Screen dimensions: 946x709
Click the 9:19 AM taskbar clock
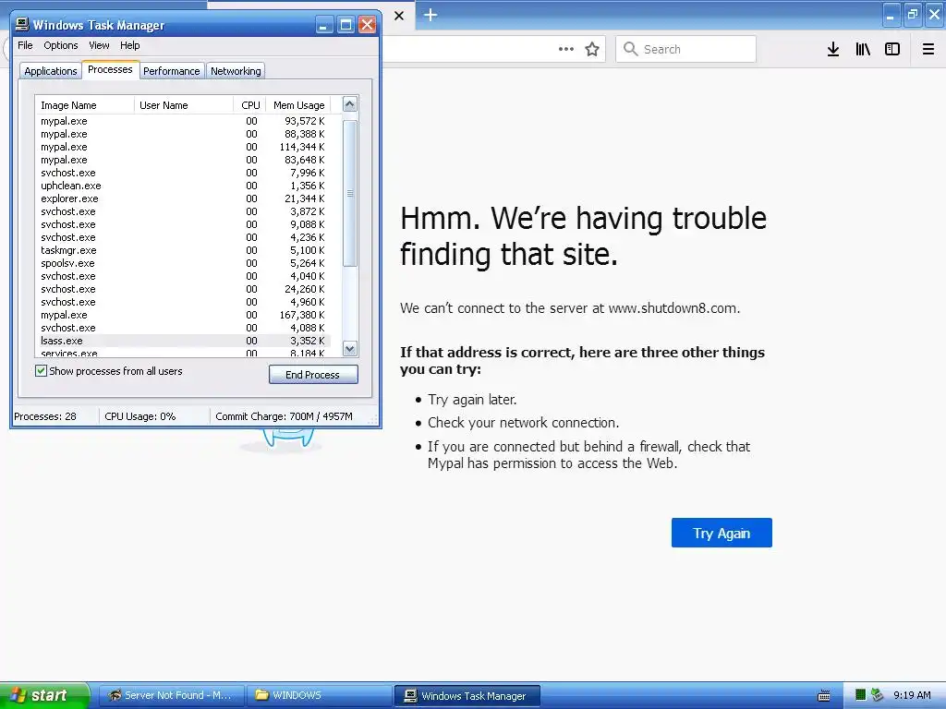pyautogui.click(x=912, y=695)
